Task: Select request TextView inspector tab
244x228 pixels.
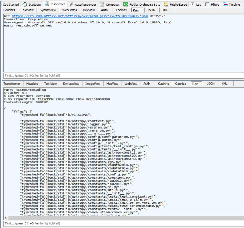Action: 27,10
